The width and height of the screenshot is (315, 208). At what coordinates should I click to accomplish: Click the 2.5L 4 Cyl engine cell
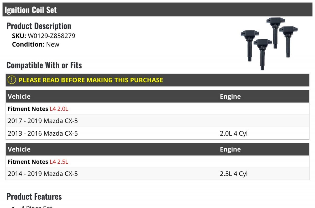[234, 174]
